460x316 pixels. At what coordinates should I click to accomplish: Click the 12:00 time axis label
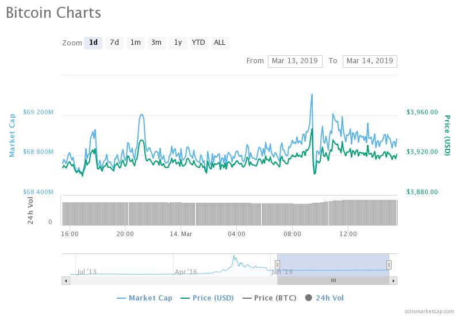tap(348, 234)
